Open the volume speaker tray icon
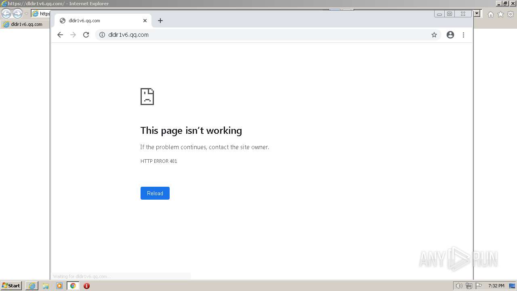517x291 pixels. [x=459, y=286]
